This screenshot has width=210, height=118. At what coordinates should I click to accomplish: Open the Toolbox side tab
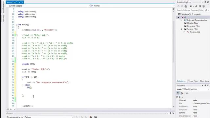click(3, 19)
